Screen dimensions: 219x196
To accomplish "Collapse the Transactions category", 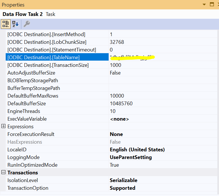I will (3, 172).
